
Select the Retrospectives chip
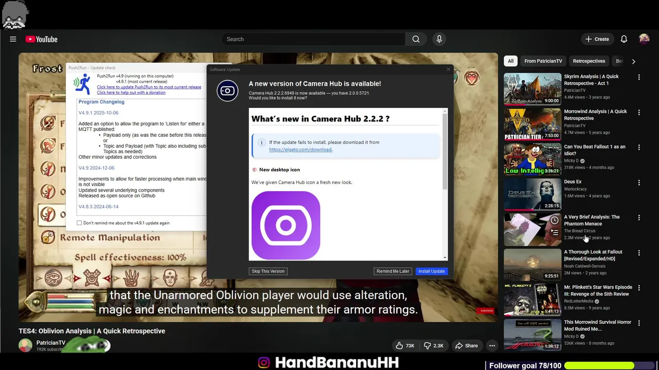(589, 61)
